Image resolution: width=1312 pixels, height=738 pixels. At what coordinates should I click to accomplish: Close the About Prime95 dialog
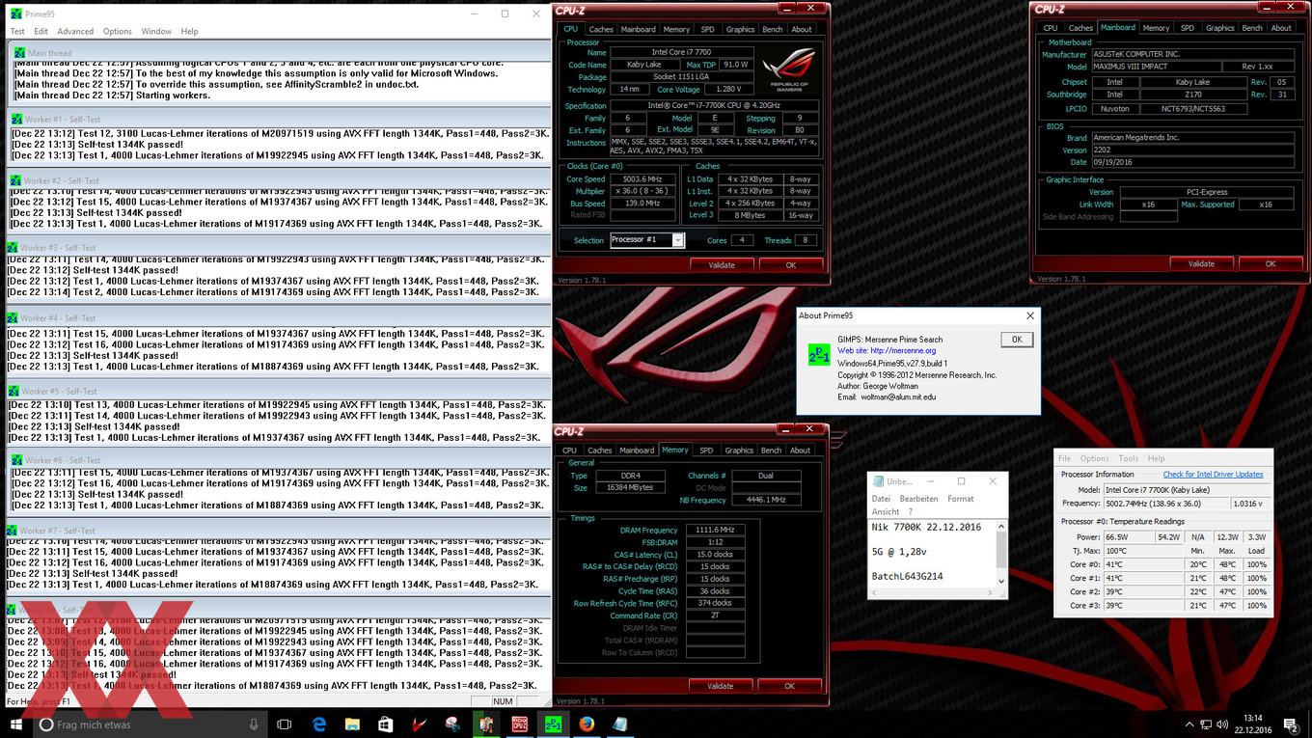click(1029, 315)
